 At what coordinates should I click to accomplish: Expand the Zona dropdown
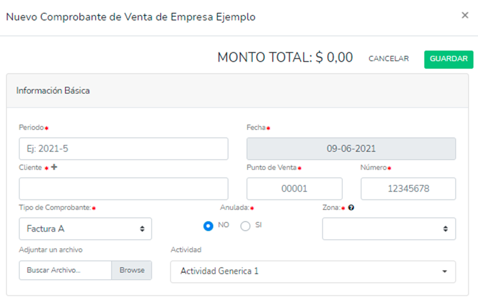pyautogui.click(x=388, y=229)
